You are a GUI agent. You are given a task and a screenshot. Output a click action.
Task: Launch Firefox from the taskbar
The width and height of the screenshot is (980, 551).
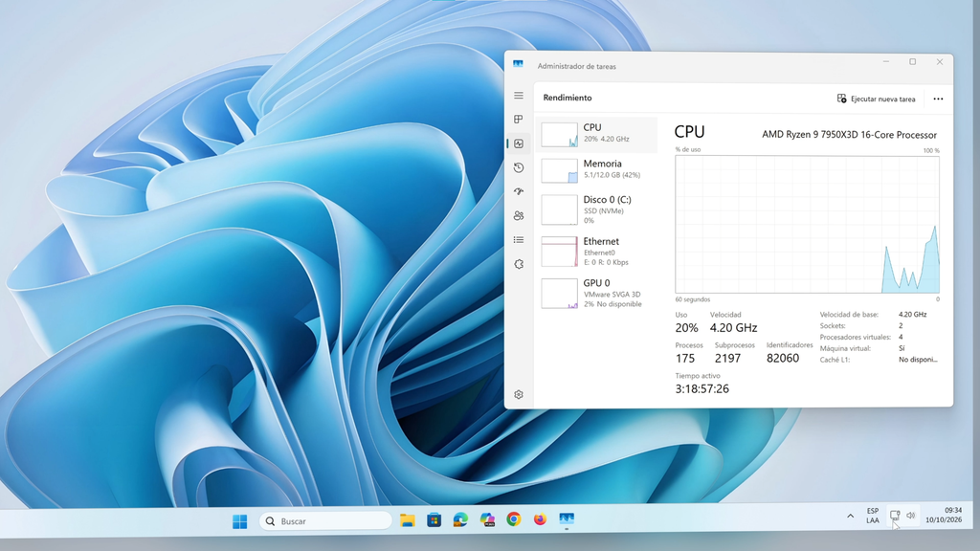point(540,519)
